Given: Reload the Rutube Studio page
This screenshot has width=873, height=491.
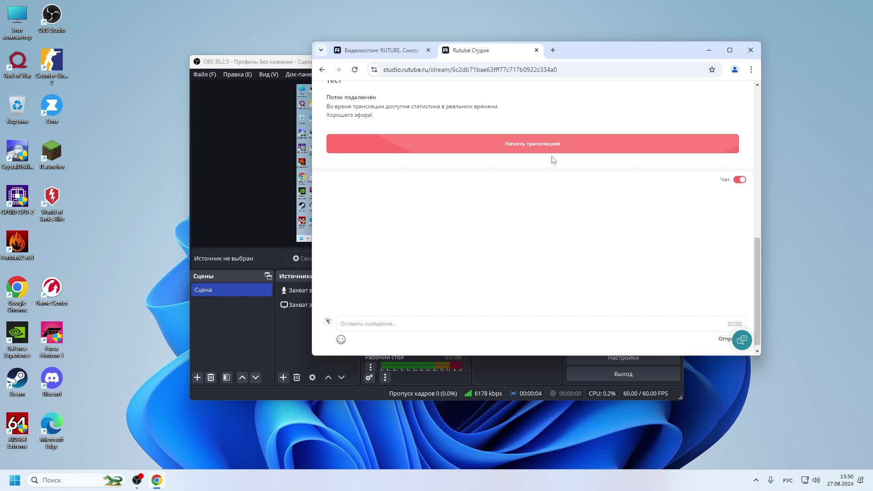Looking at the screenshot, I should 355,70.
